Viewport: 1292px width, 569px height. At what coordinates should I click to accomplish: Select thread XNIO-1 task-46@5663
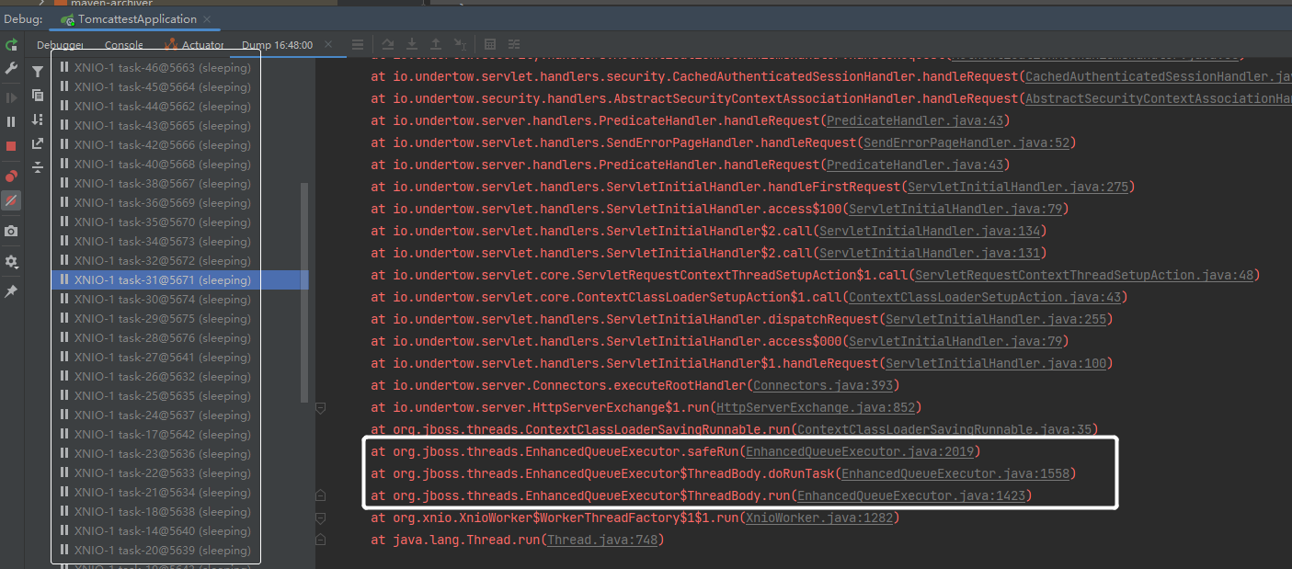pos(155,67)
